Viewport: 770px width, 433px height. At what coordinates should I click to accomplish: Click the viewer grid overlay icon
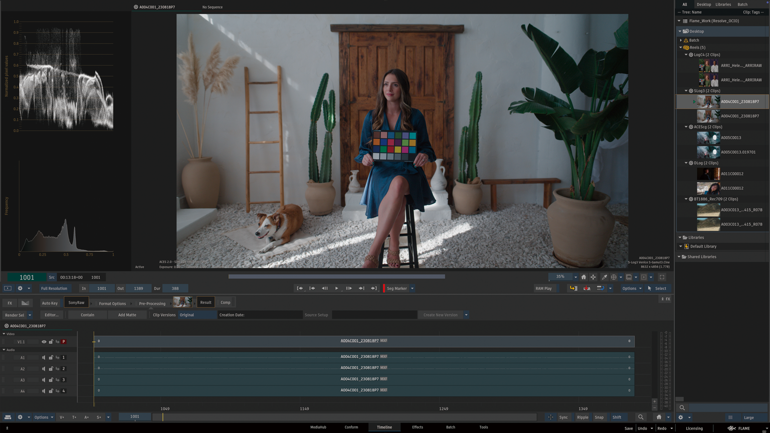[644, 277]
